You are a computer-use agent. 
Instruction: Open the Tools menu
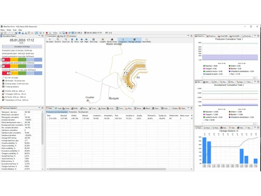(15, 30)
